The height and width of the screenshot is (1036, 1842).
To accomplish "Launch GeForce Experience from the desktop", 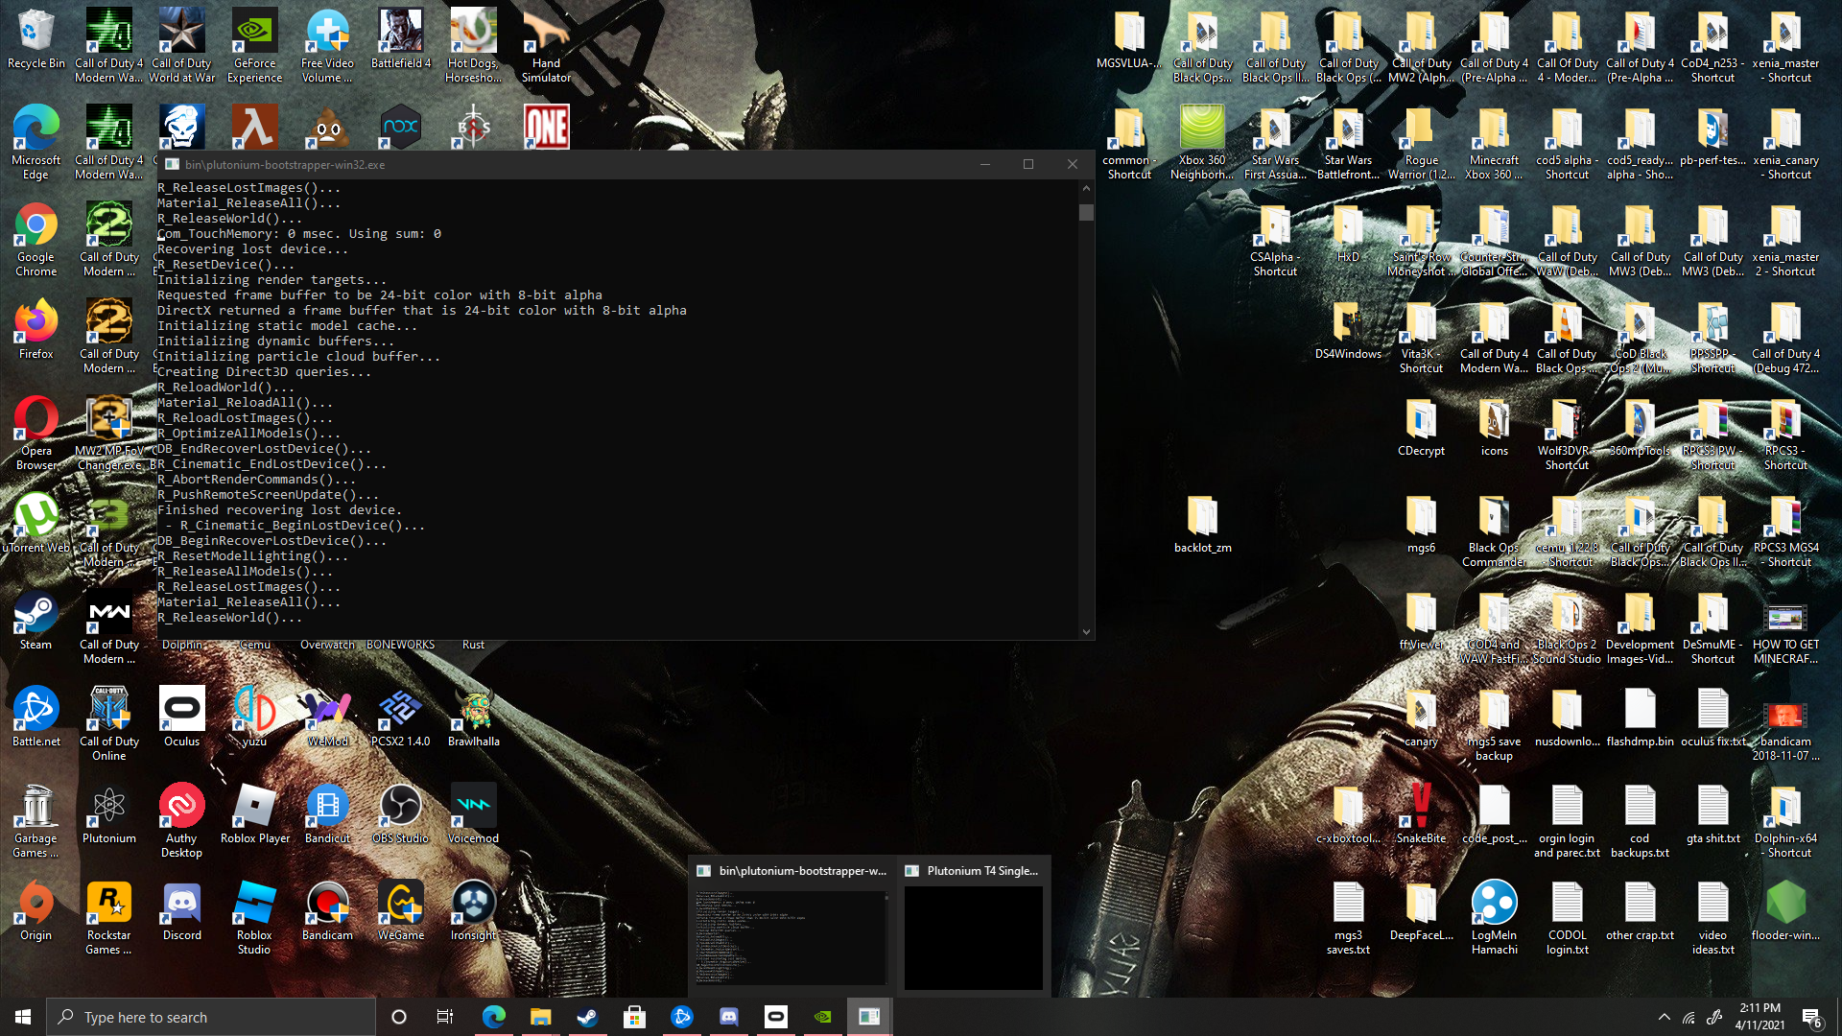I will (x=254, y=46).
